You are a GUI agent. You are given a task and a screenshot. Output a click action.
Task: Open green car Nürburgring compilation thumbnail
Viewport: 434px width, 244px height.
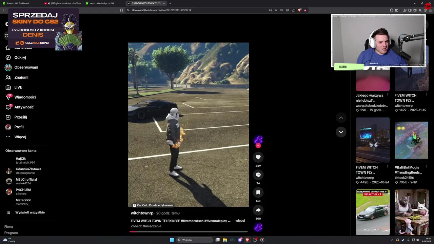click(x=373, y=212)
